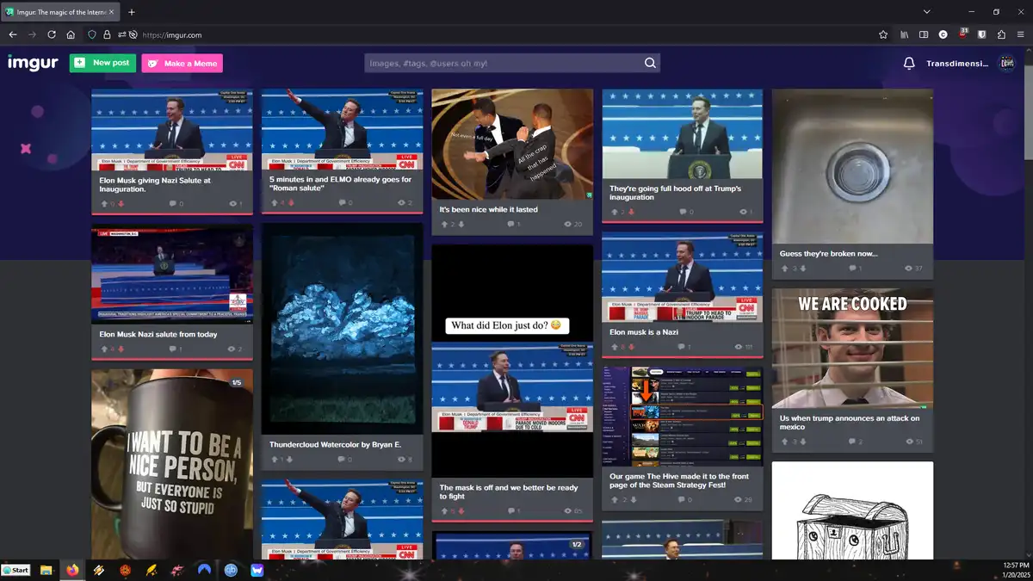Screen dimensions: 1033x581
Task: Open Firefox library icon
Action: click(905, 35)
